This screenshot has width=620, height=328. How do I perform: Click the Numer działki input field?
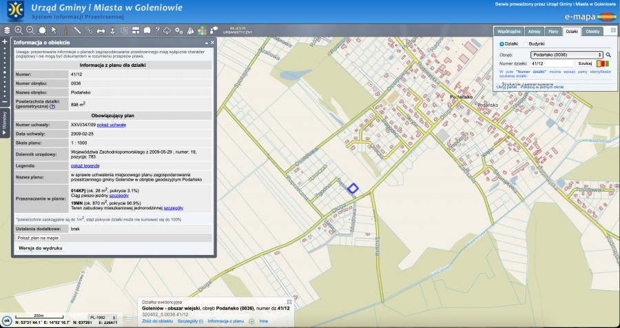[552, 63]
